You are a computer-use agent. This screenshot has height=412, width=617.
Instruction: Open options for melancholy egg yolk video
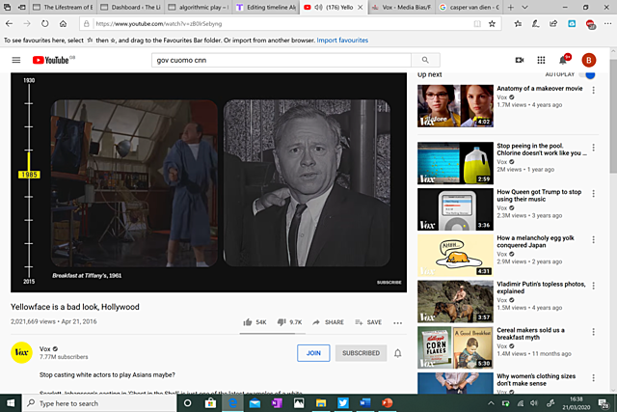594,239
